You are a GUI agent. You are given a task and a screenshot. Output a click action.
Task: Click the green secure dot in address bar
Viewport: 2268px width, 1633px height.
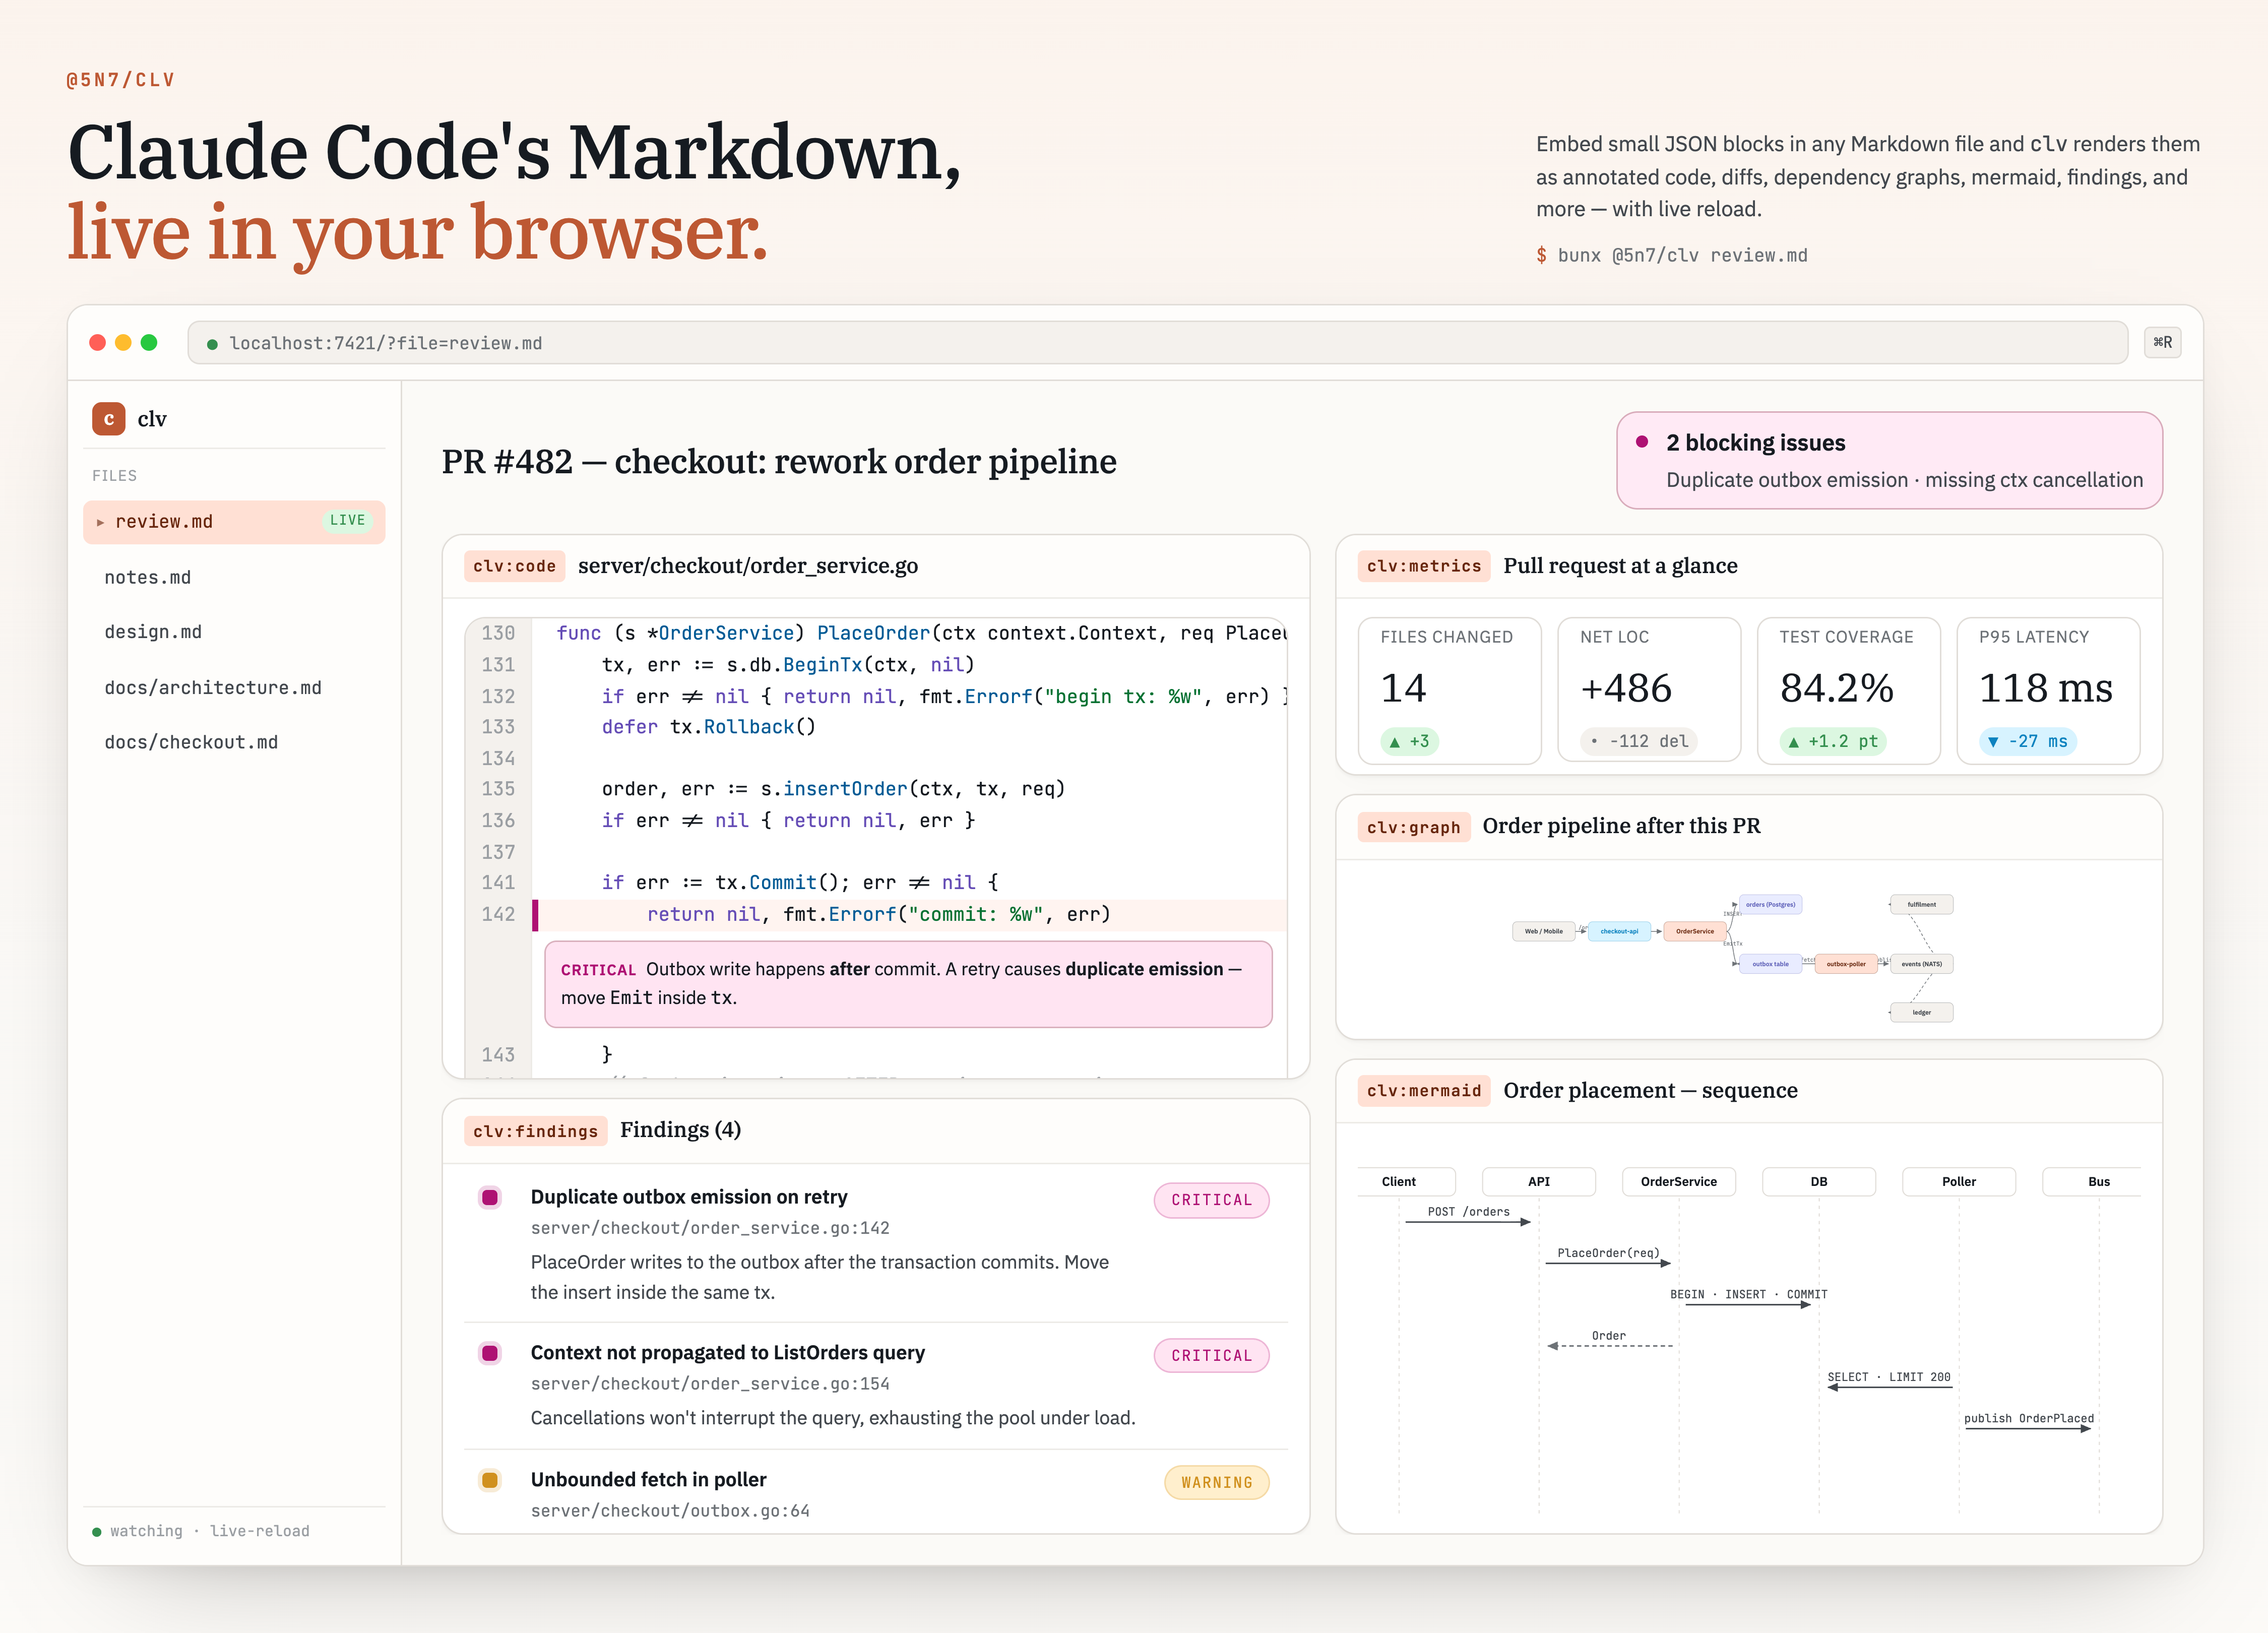(212, 344)
